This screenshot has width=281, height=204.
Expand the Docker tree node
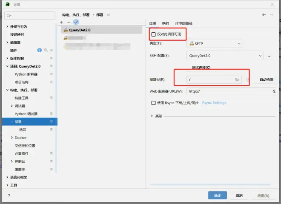11,137
